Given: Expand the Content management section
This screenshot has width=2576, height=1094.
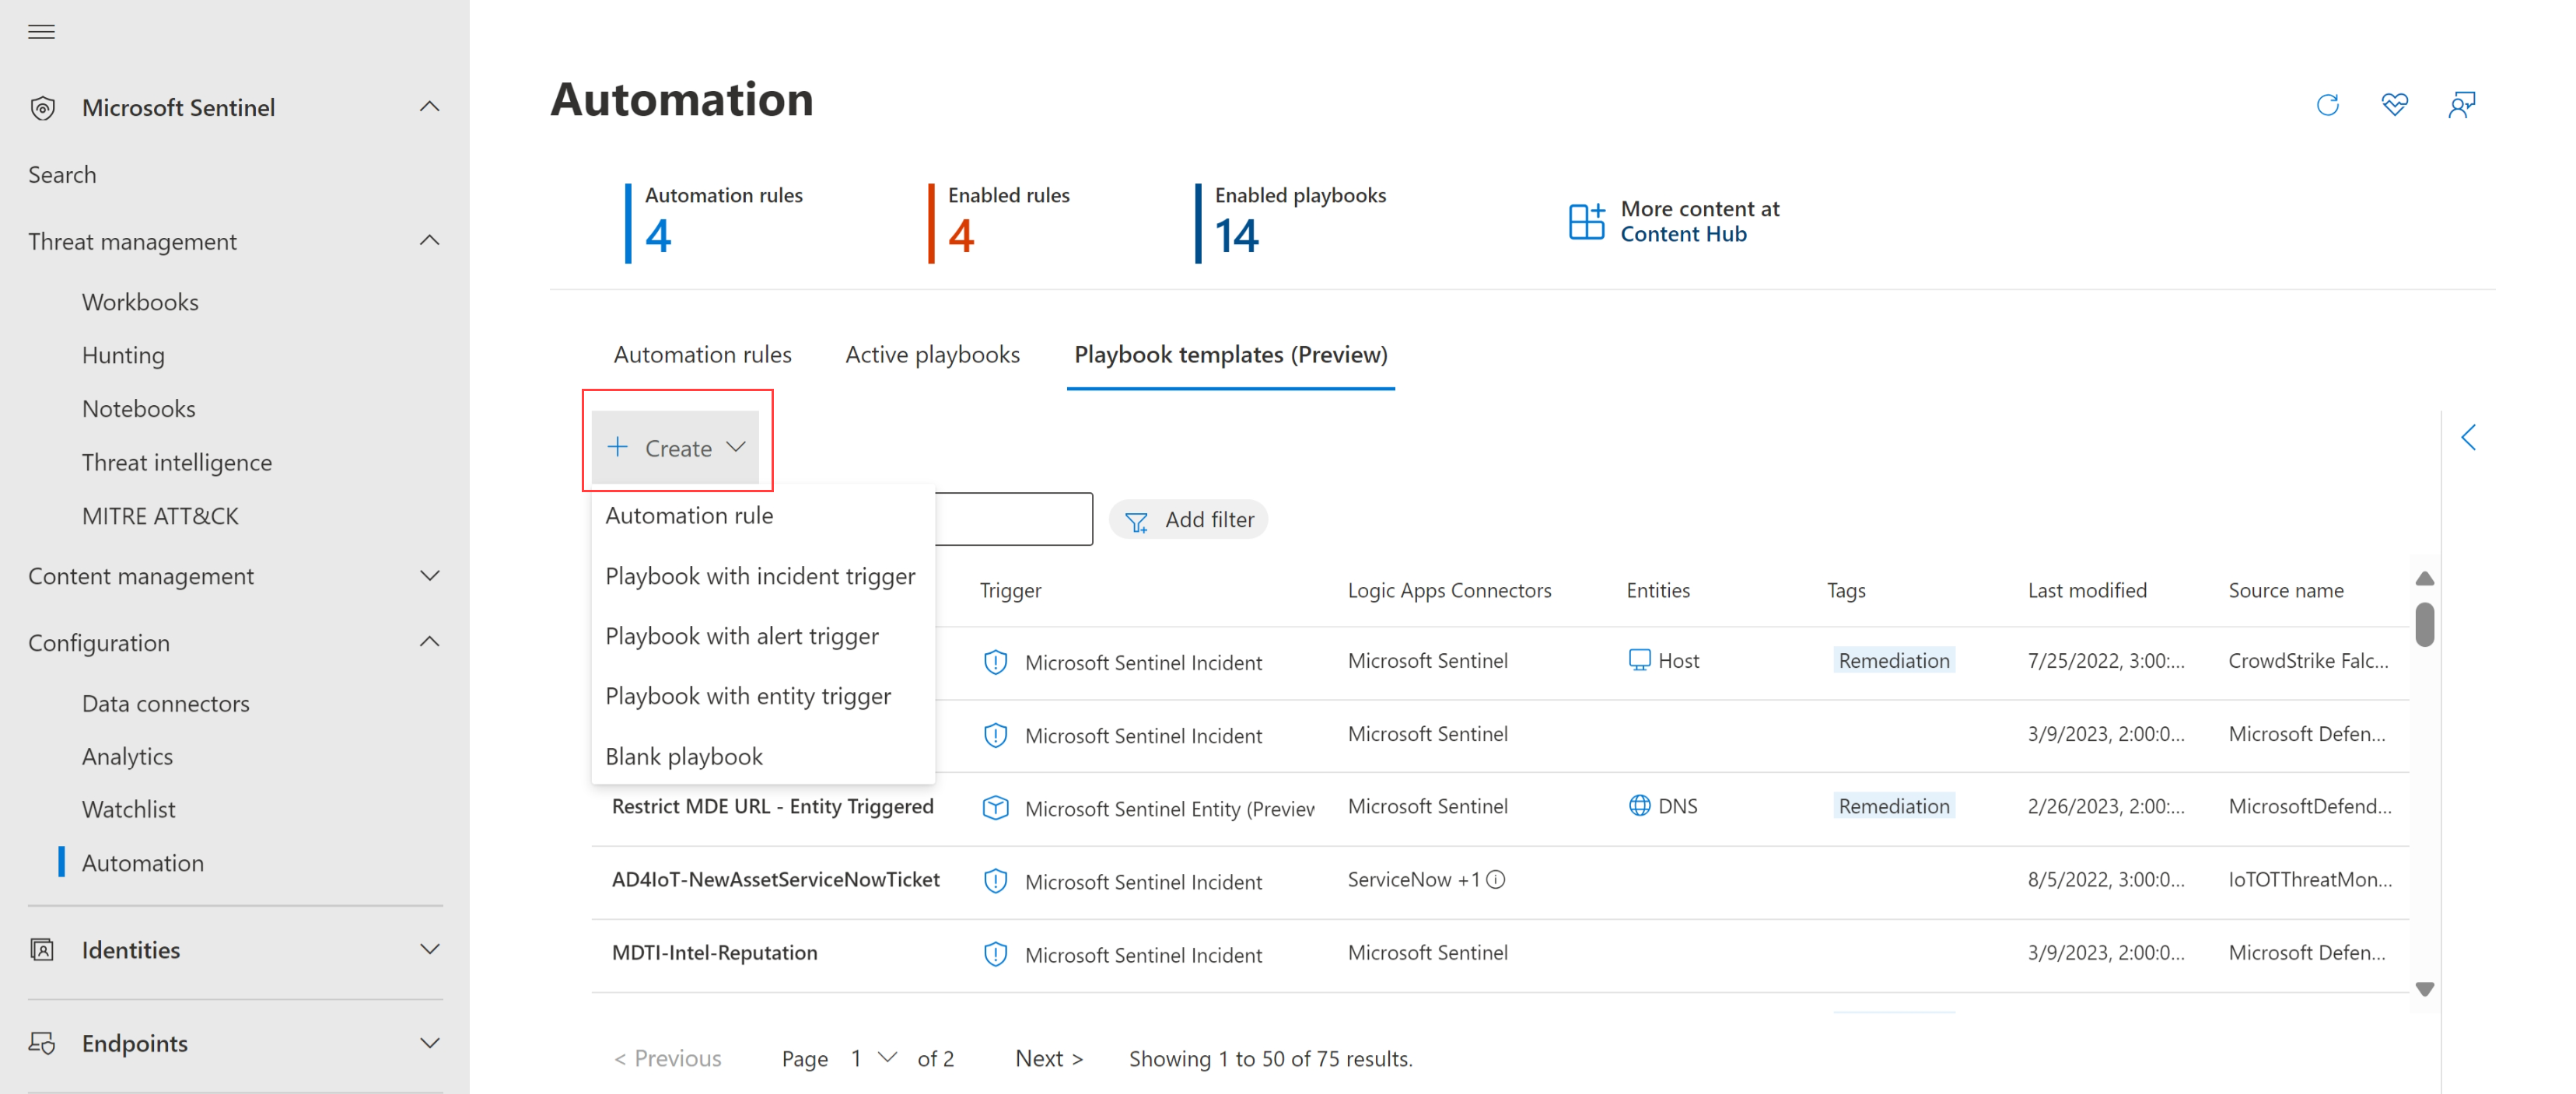Looking at the screenshot, I should coord(430,575).
